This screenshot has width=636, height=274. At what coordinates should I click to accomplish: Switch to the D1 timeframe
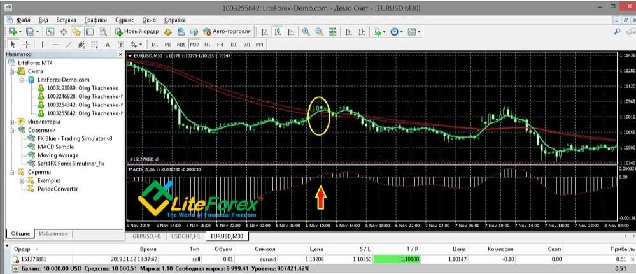[233, 44]
